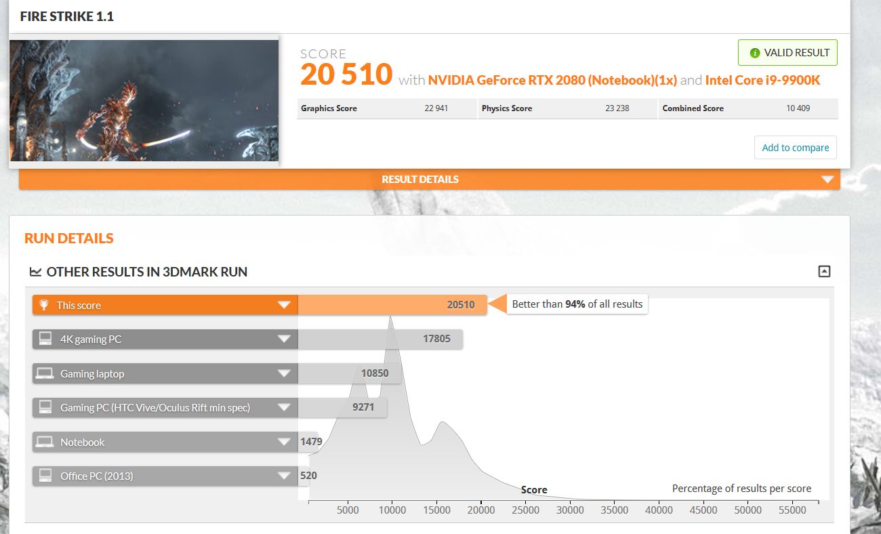This screenshot has height=534, width=881.
Task: Click the green info icon in Valid Result
Action: 755,53
